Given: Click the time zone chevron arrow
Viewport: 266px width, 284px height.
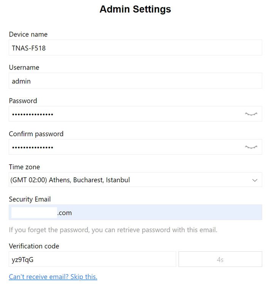Looking at the screenshot, I should (255, 180).
